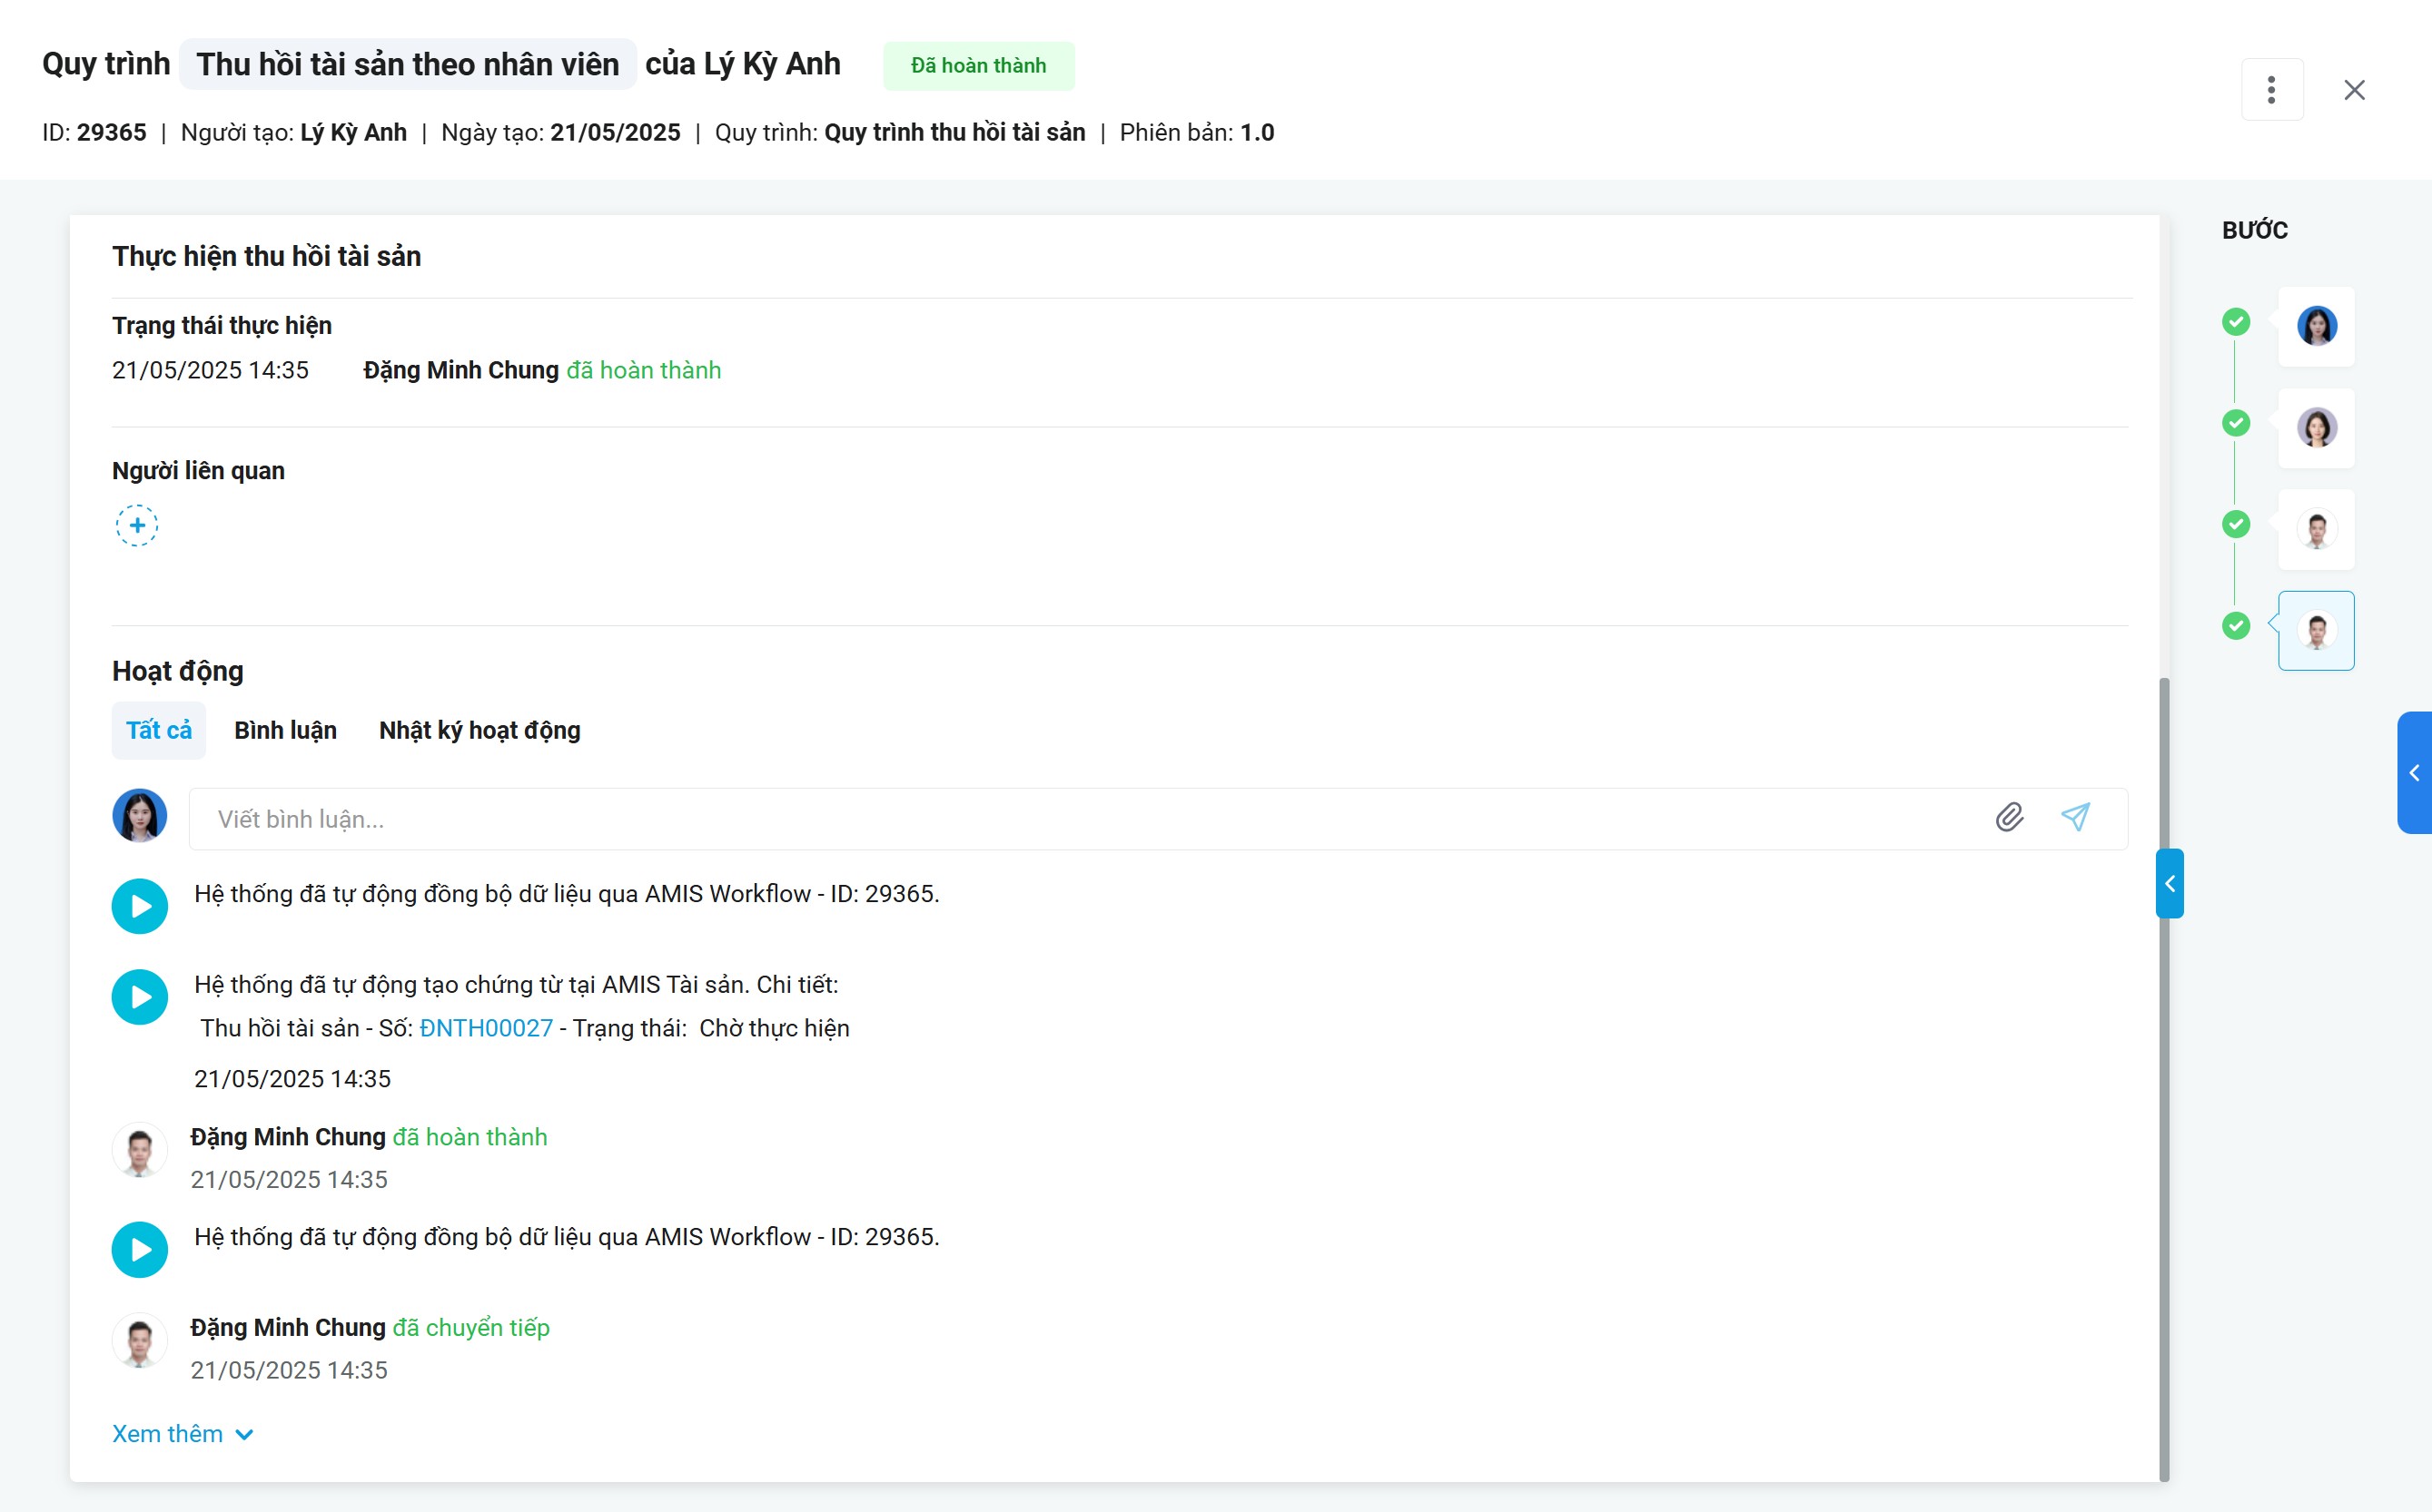Click the third step green check mark

click(2236, 524)
